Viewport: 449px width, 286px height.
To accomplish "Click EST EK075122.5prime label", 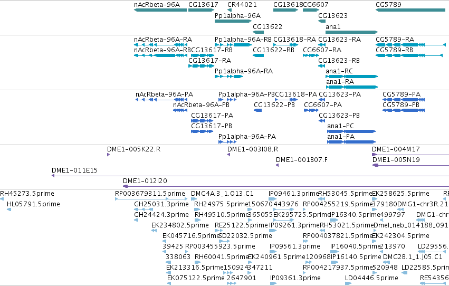I will click(196, 278).
